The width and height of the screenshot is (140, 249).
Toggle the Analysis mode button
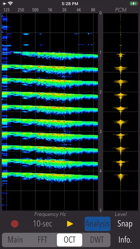click(97, 224)
